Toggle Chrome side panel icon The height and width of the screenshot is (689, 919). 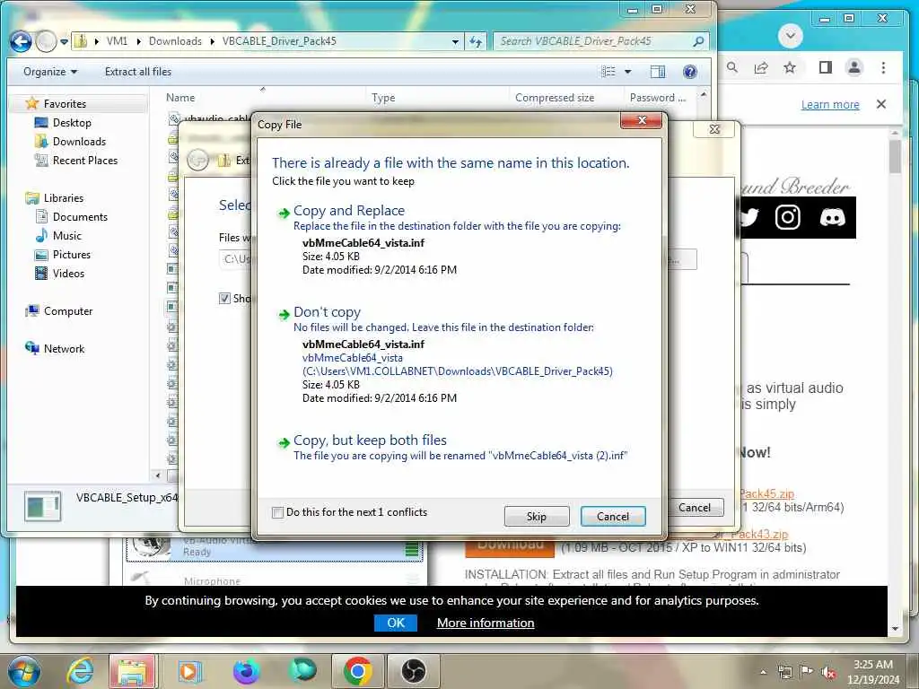[826, 67]
